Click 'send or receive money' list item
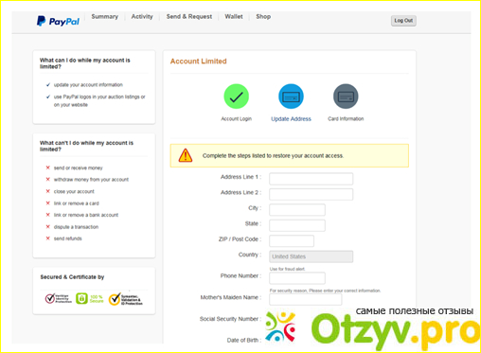Screen dimensions: 481x353 [x=78, y=168]
